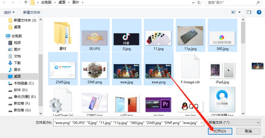Toggle the preview pane icon
The width and height of the screenshot is (265, 138).
point(249,12)
